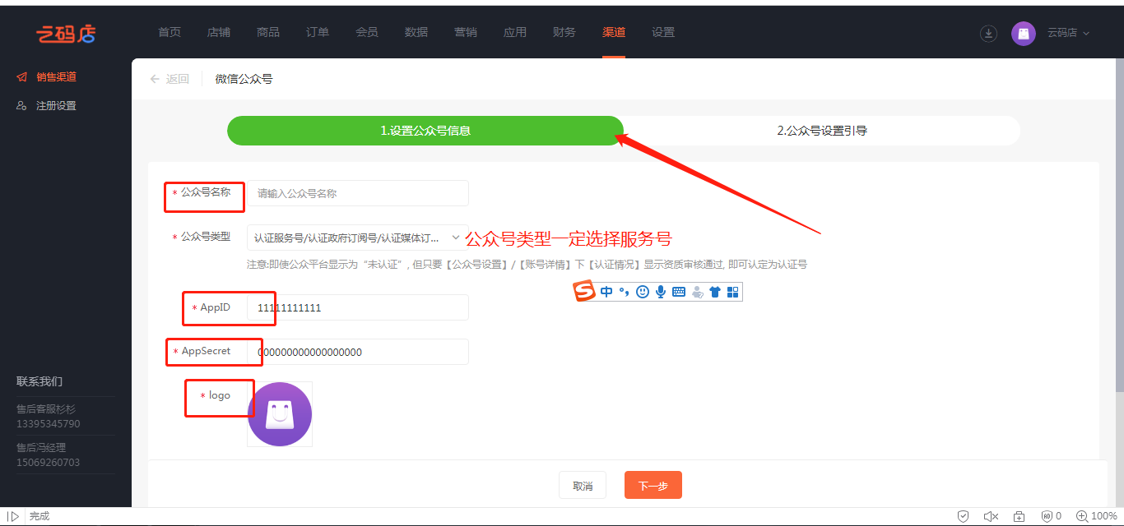
Task: Click the 取消 button
Action: point(582,486)
